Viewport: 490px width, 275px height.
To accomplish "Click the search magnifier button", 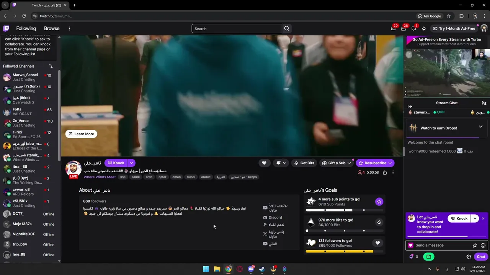I will [287, 29].
